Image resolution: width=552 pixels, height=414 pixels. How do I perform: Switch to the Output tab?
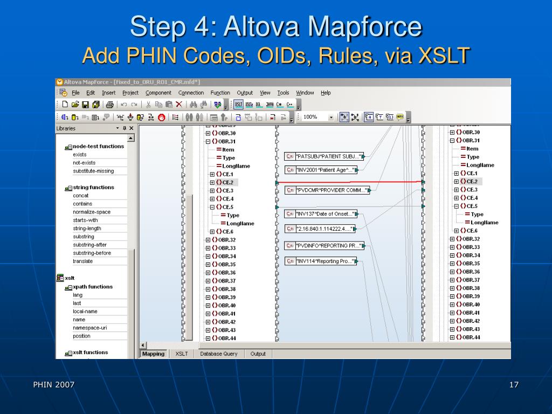point(258,354)
